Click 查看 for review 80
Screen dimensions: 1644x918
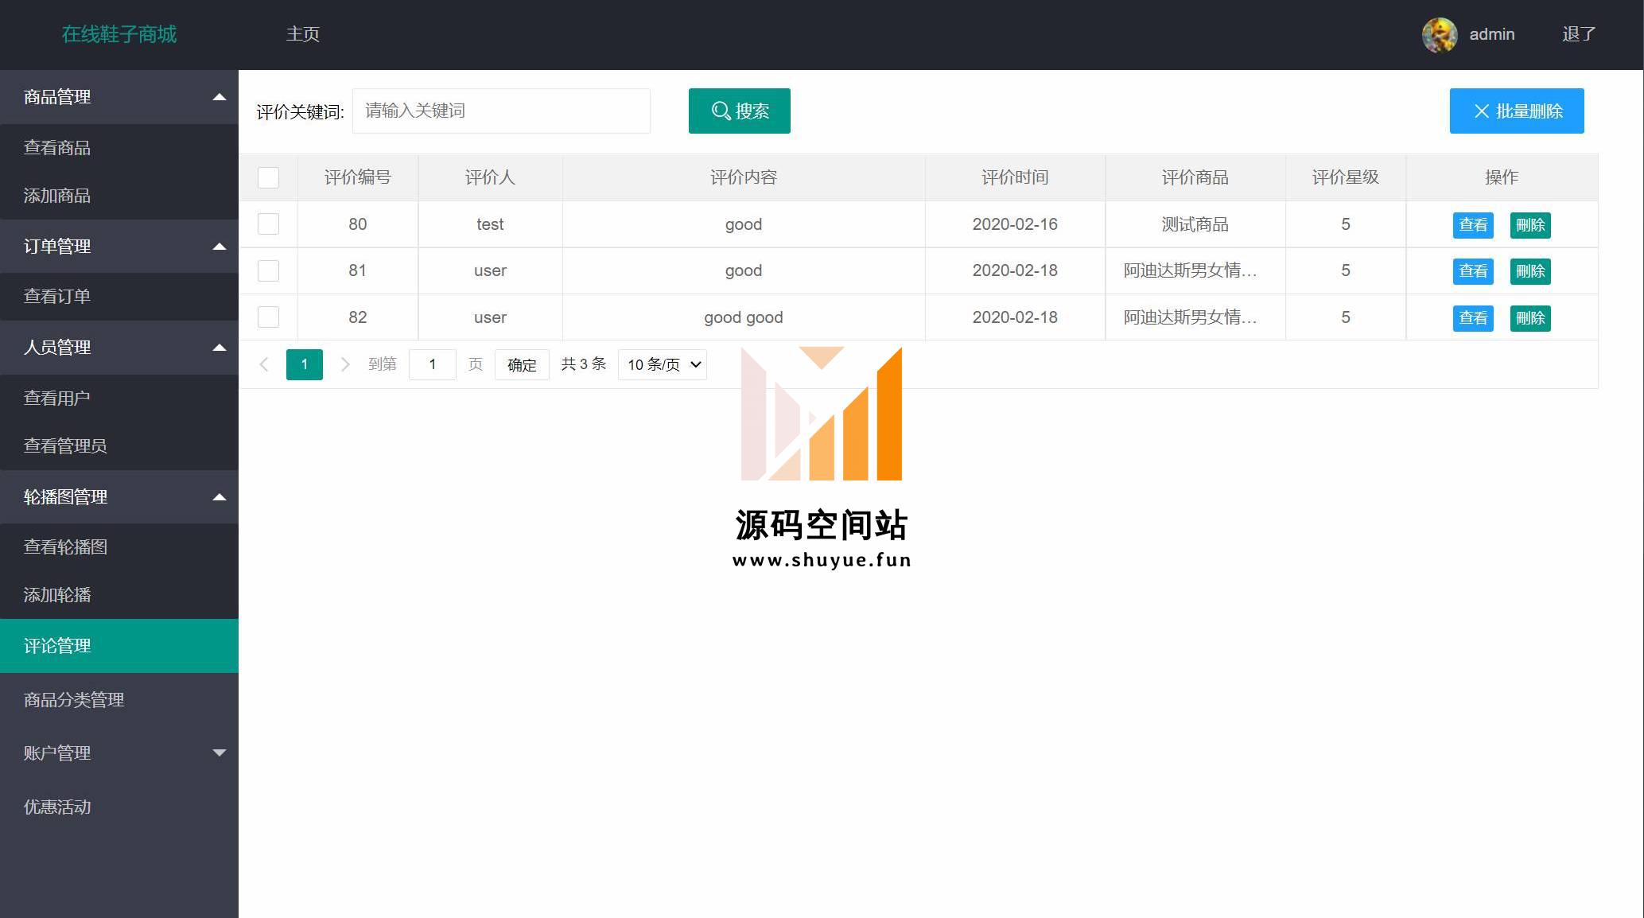coord(1473,225)
